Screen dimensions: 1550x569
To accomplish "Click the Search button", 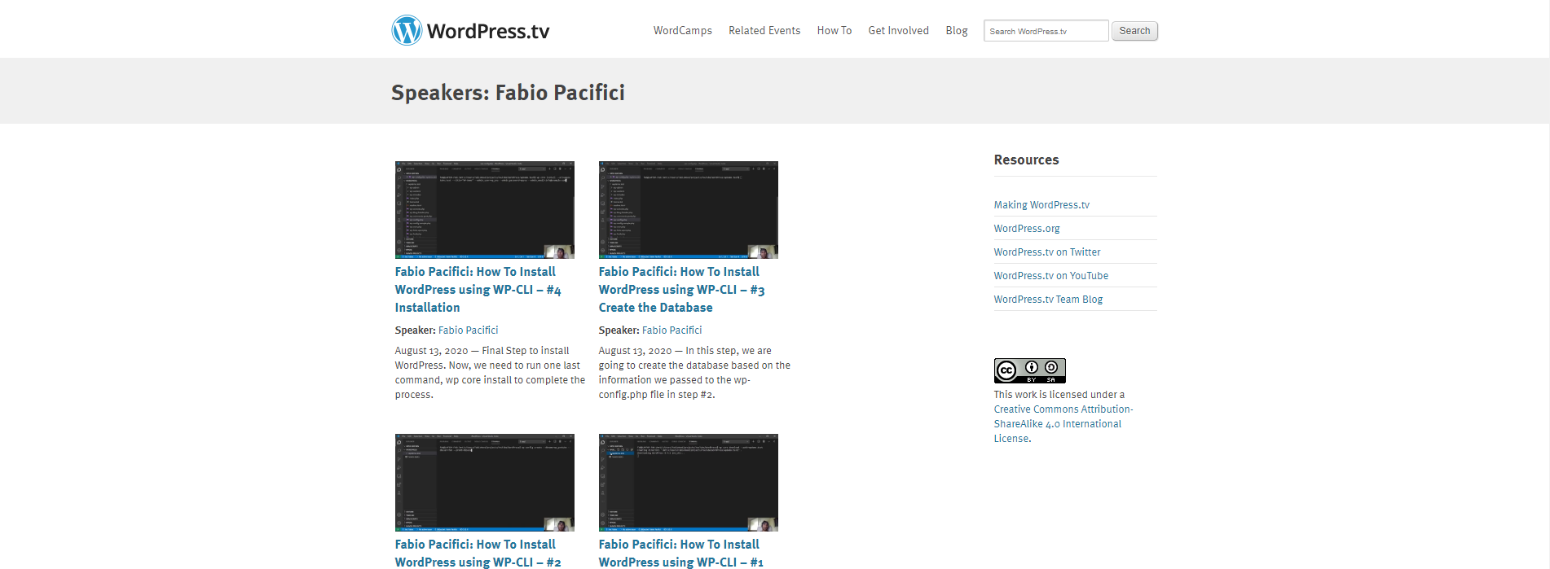I will [x=1134, y=31].
